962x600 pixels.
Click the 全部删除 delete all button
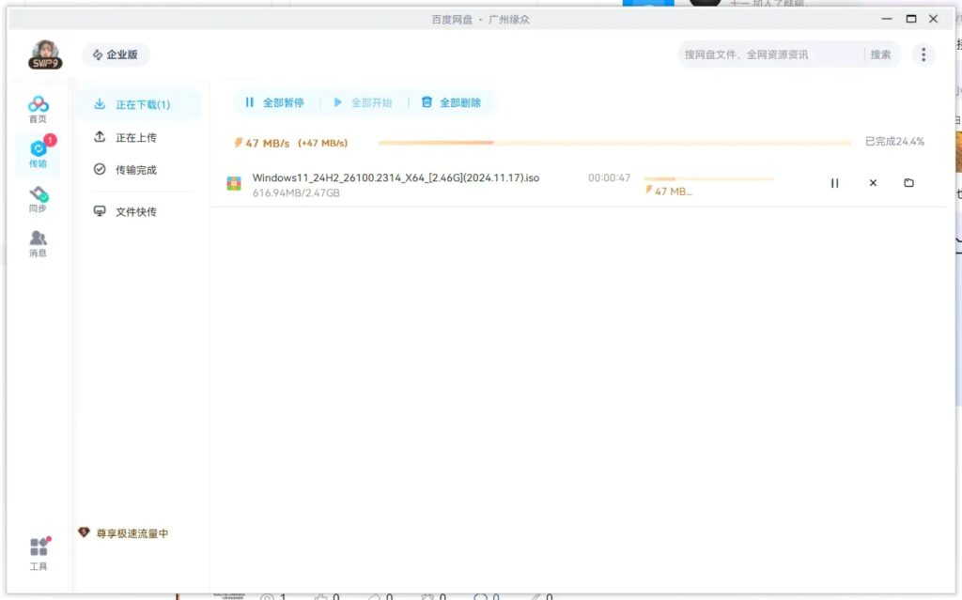(451, 102)
